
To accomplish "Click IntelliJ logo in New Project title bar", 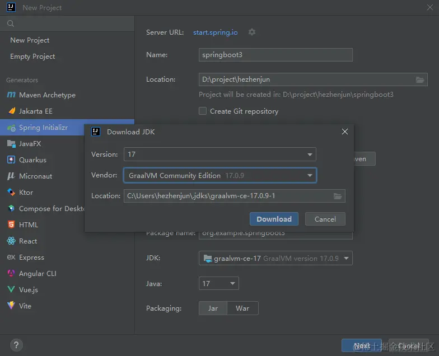I will click(11, 7).
